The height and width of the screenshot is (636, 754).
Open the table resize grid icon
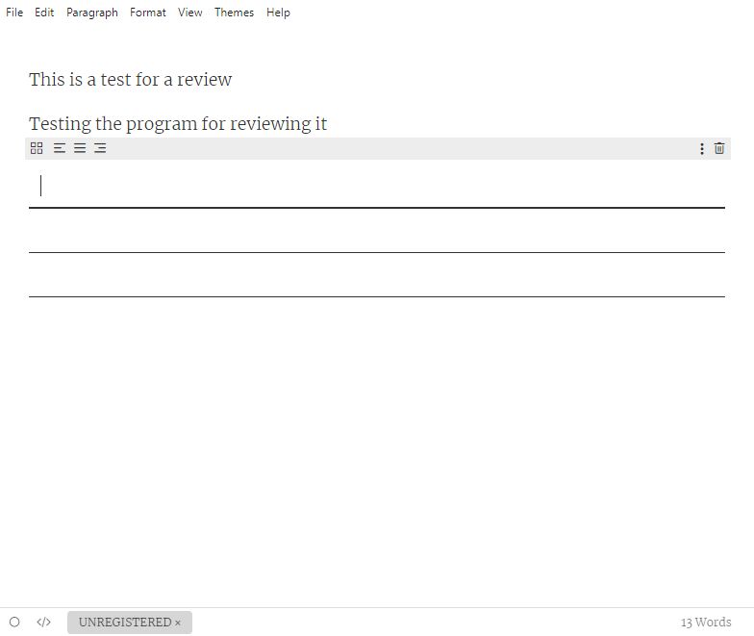[37, 148]
